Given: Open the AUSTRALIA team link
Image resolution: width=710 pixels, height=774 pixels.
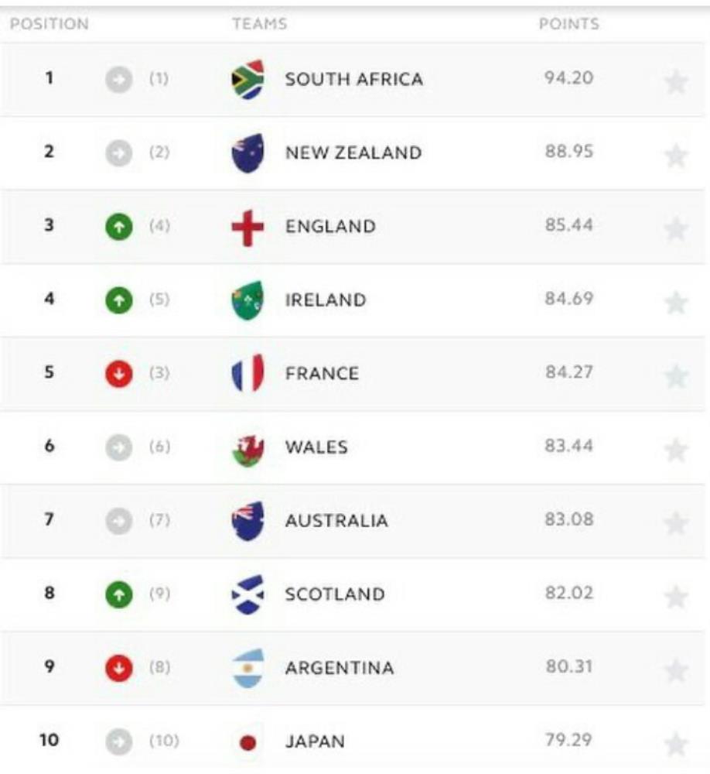Looking at the screenshot, I should click(x=336, y=520).
